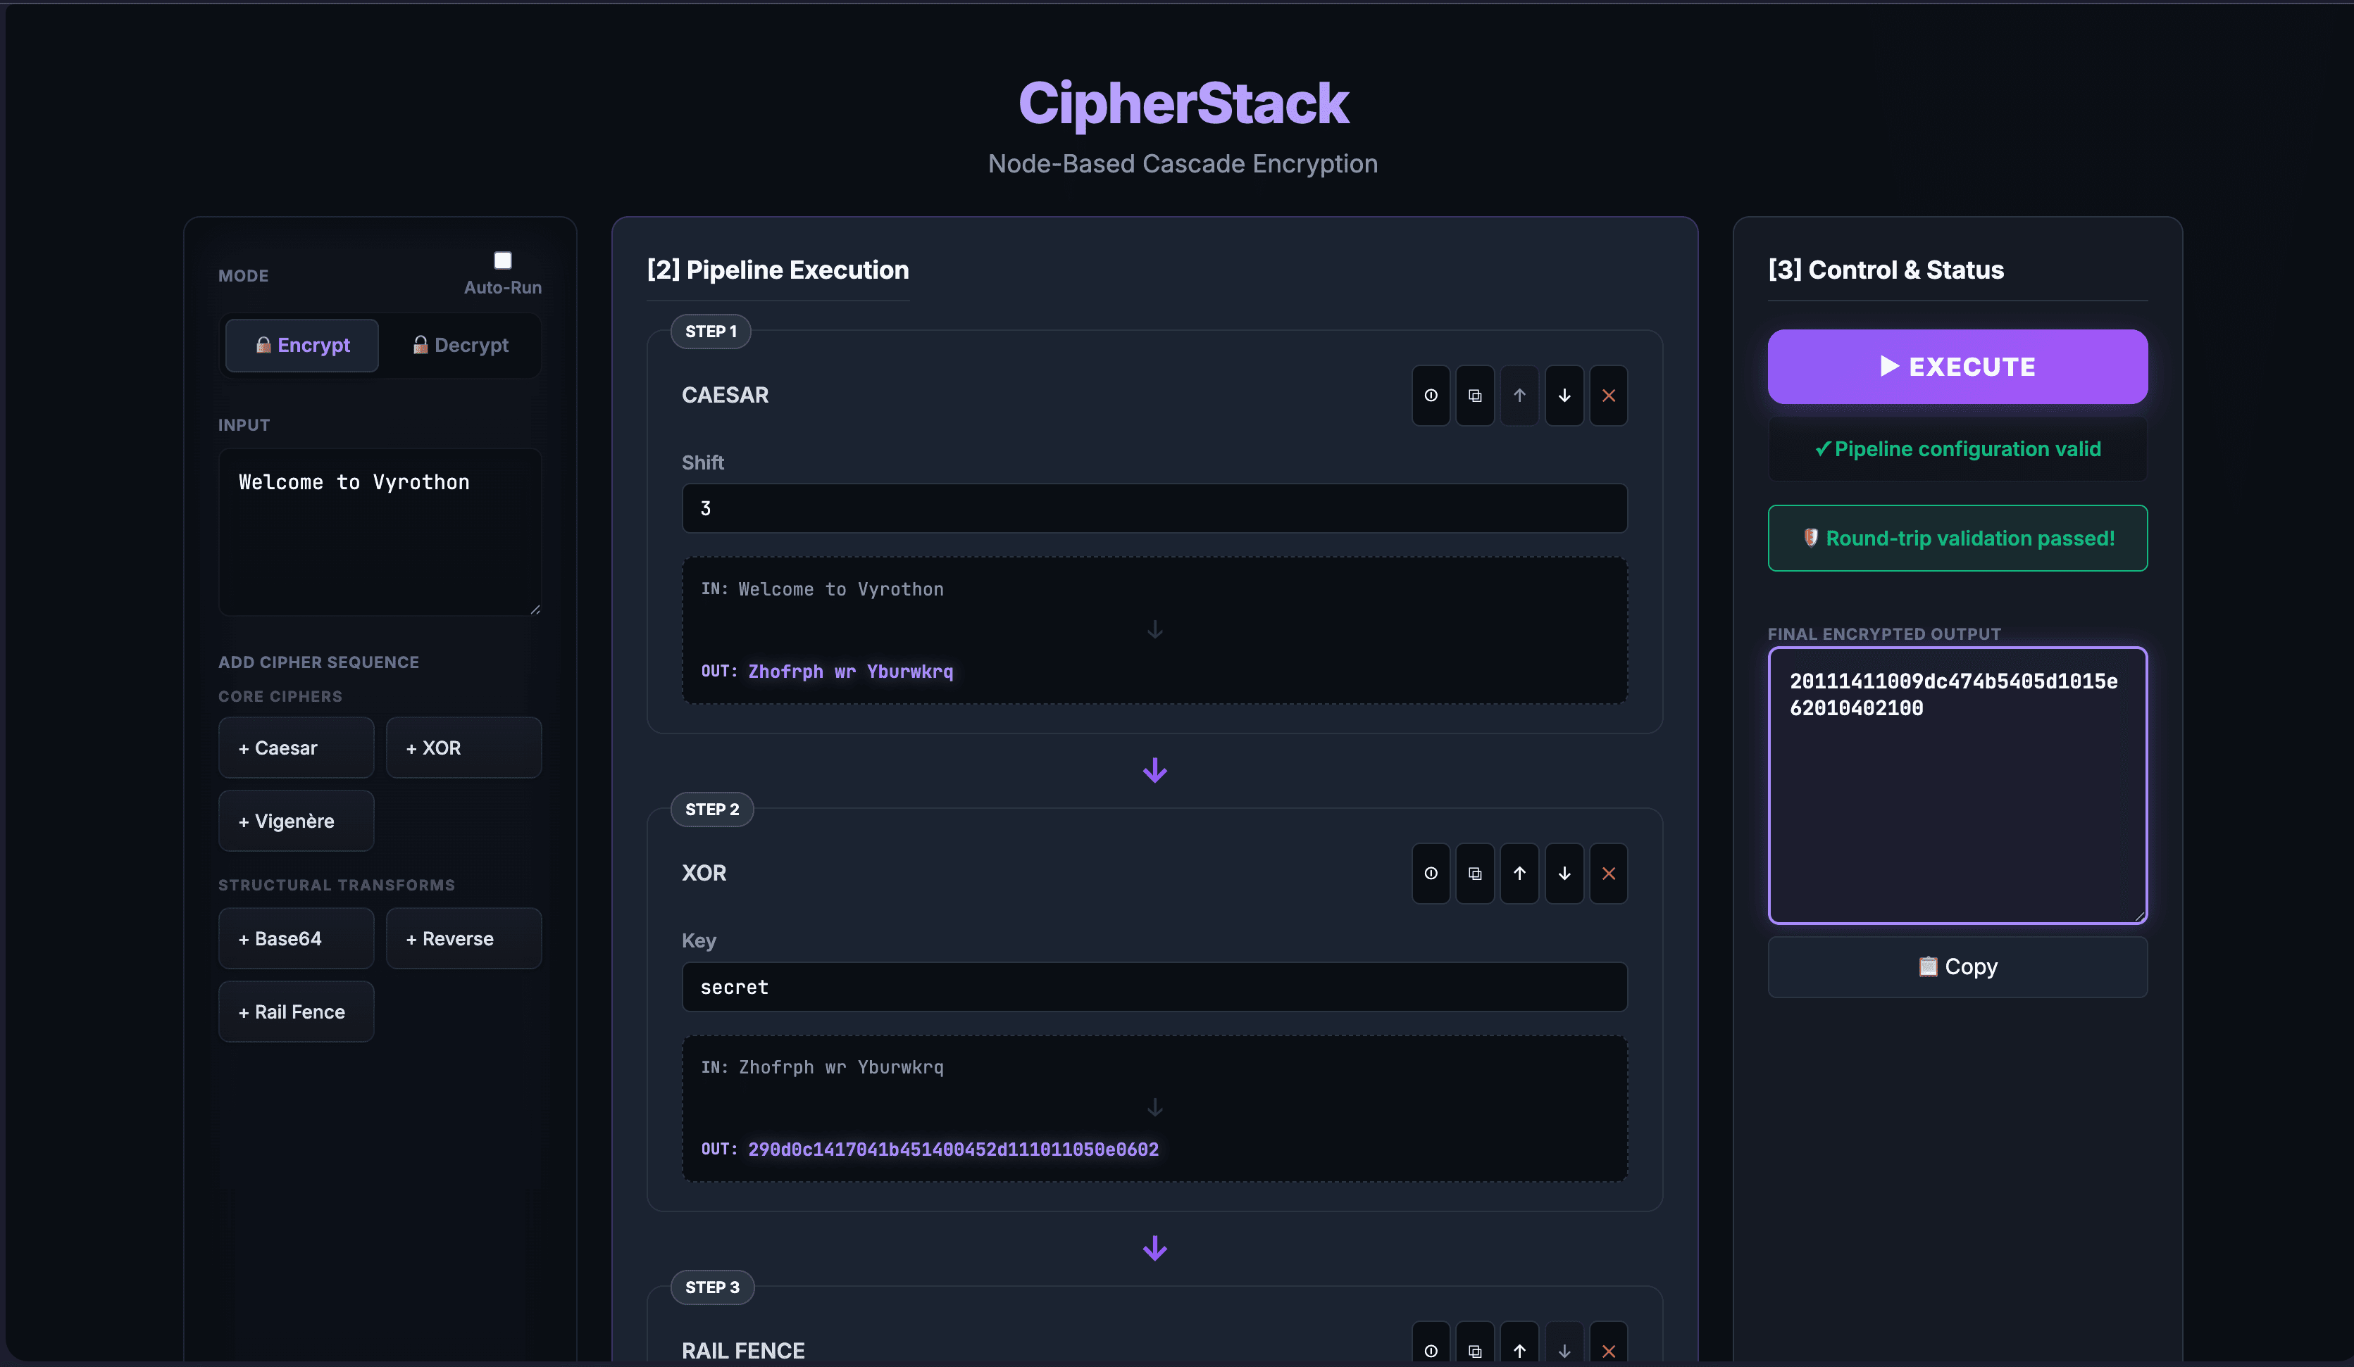
Task: Duplicate the XOR step
Action: (x=1475, y=874)
